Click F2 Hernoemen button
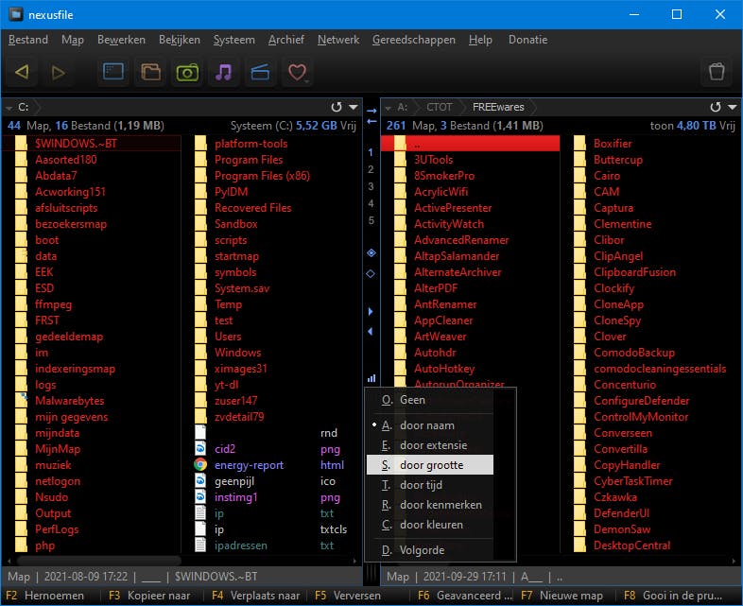The image size is (743, 606). tap(45, 596)
